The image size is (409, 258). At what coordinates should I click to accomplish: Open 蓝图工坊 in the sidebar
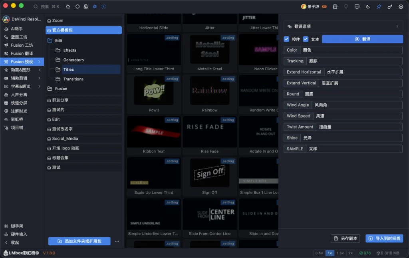pos(22,37)
